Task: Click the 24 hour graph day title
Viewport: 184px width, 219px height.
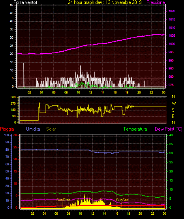Action: click(105, 2)
